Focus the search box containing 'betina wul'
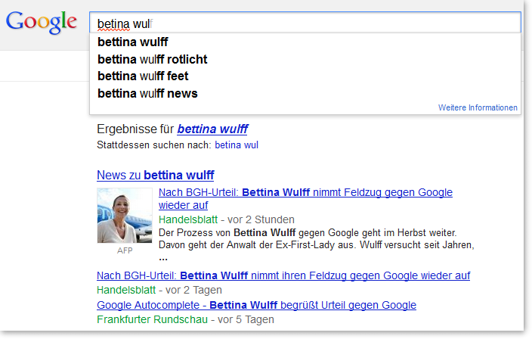This screenshot has width=532, height=339. tap(305, 23)
